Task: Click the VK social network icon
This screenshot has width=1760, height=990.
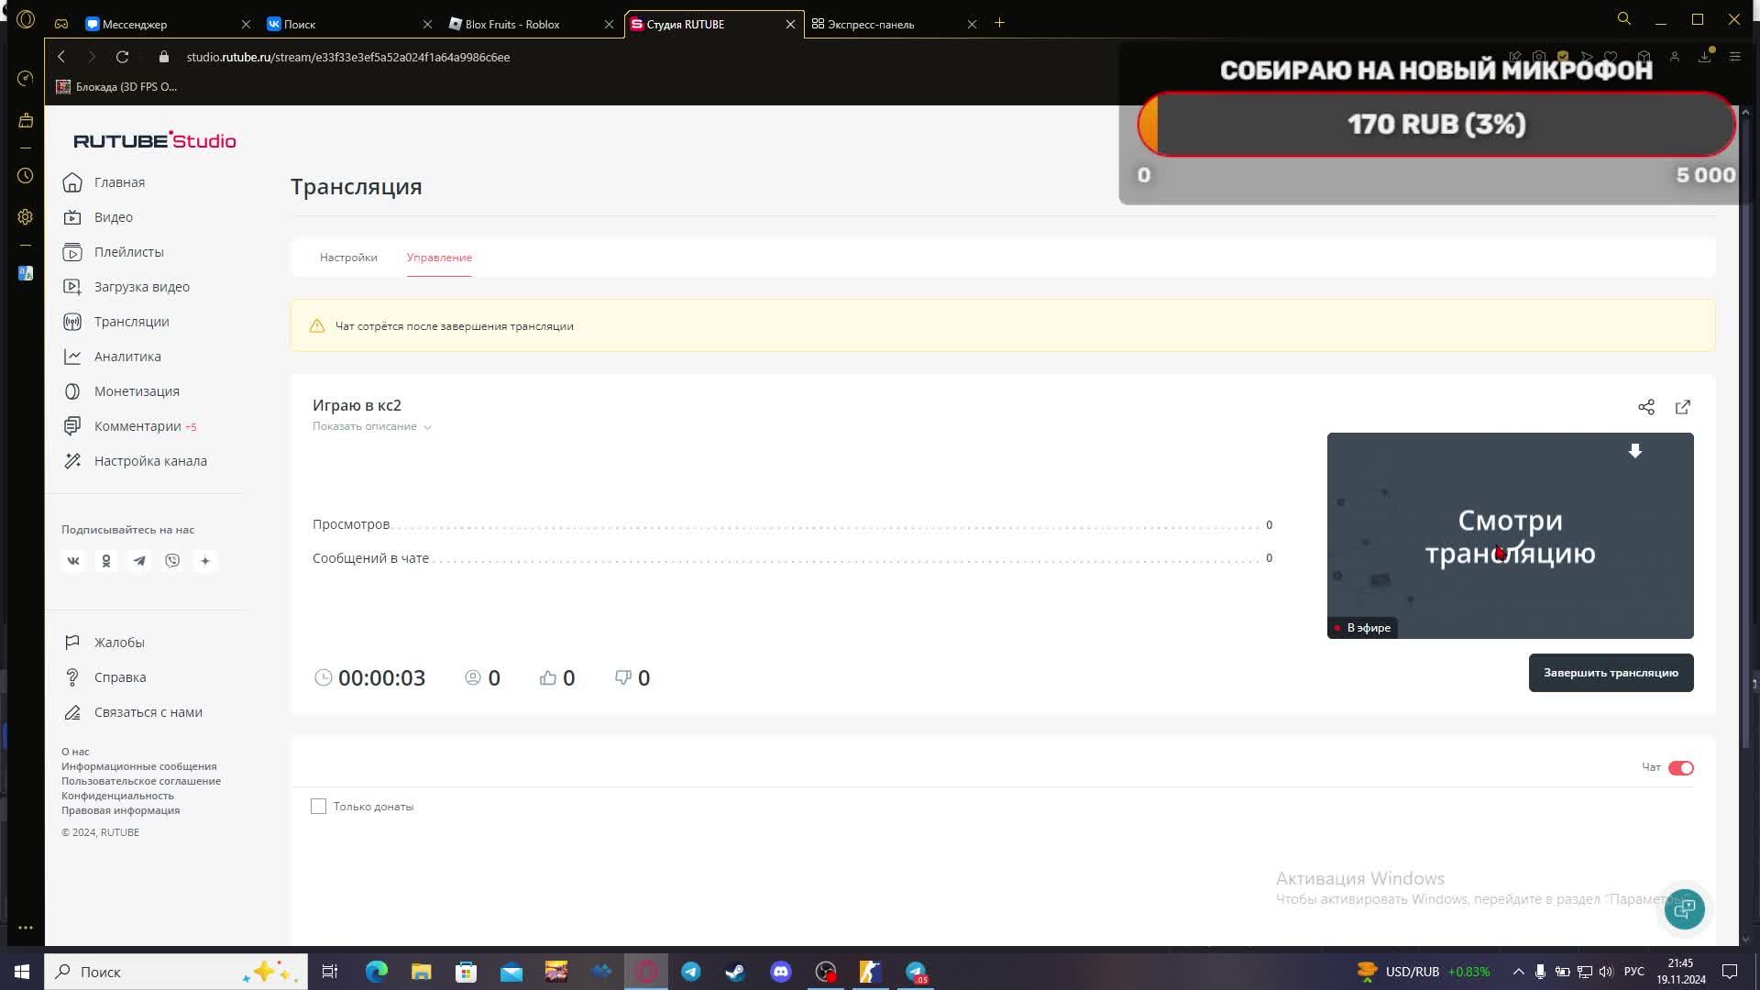Action: [73, 561]
